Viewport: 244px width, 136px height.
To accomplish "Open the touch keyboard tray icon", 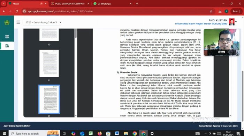I will tap(219, 134).
